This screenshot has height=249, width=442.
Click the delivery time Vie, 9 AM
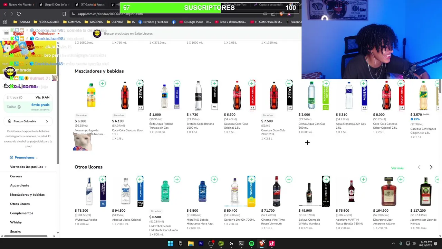pyautogui.click(x=42, y=98)
